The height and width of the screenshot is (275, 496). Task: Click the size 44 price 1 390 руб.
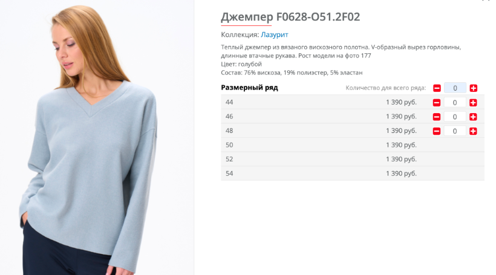click(401, 102)
